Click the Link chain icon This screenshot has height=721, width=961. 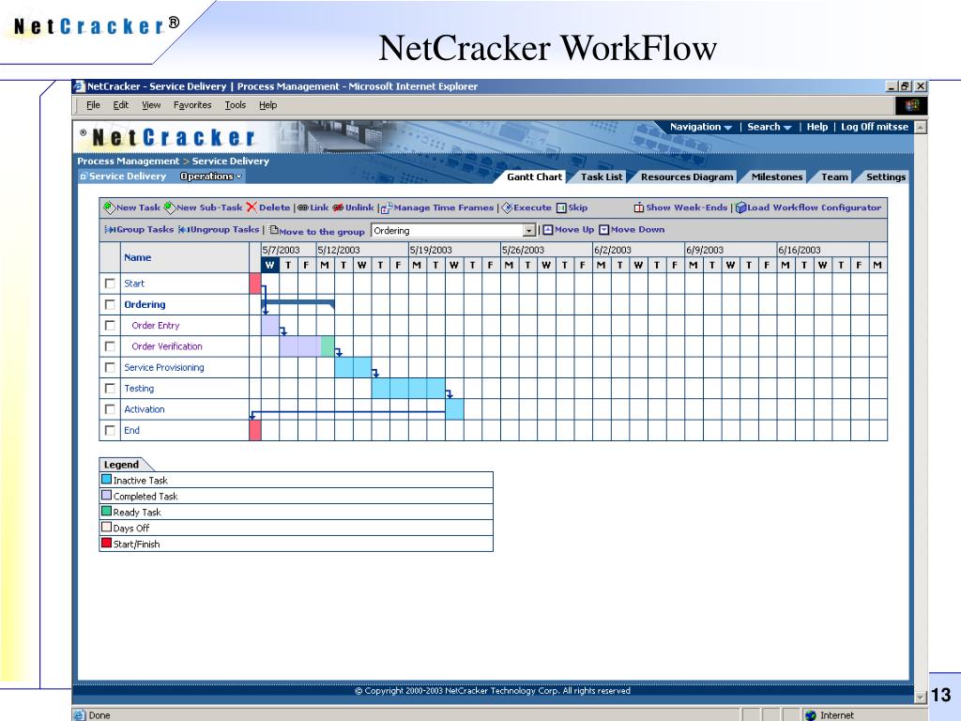(x=303, y=207)
